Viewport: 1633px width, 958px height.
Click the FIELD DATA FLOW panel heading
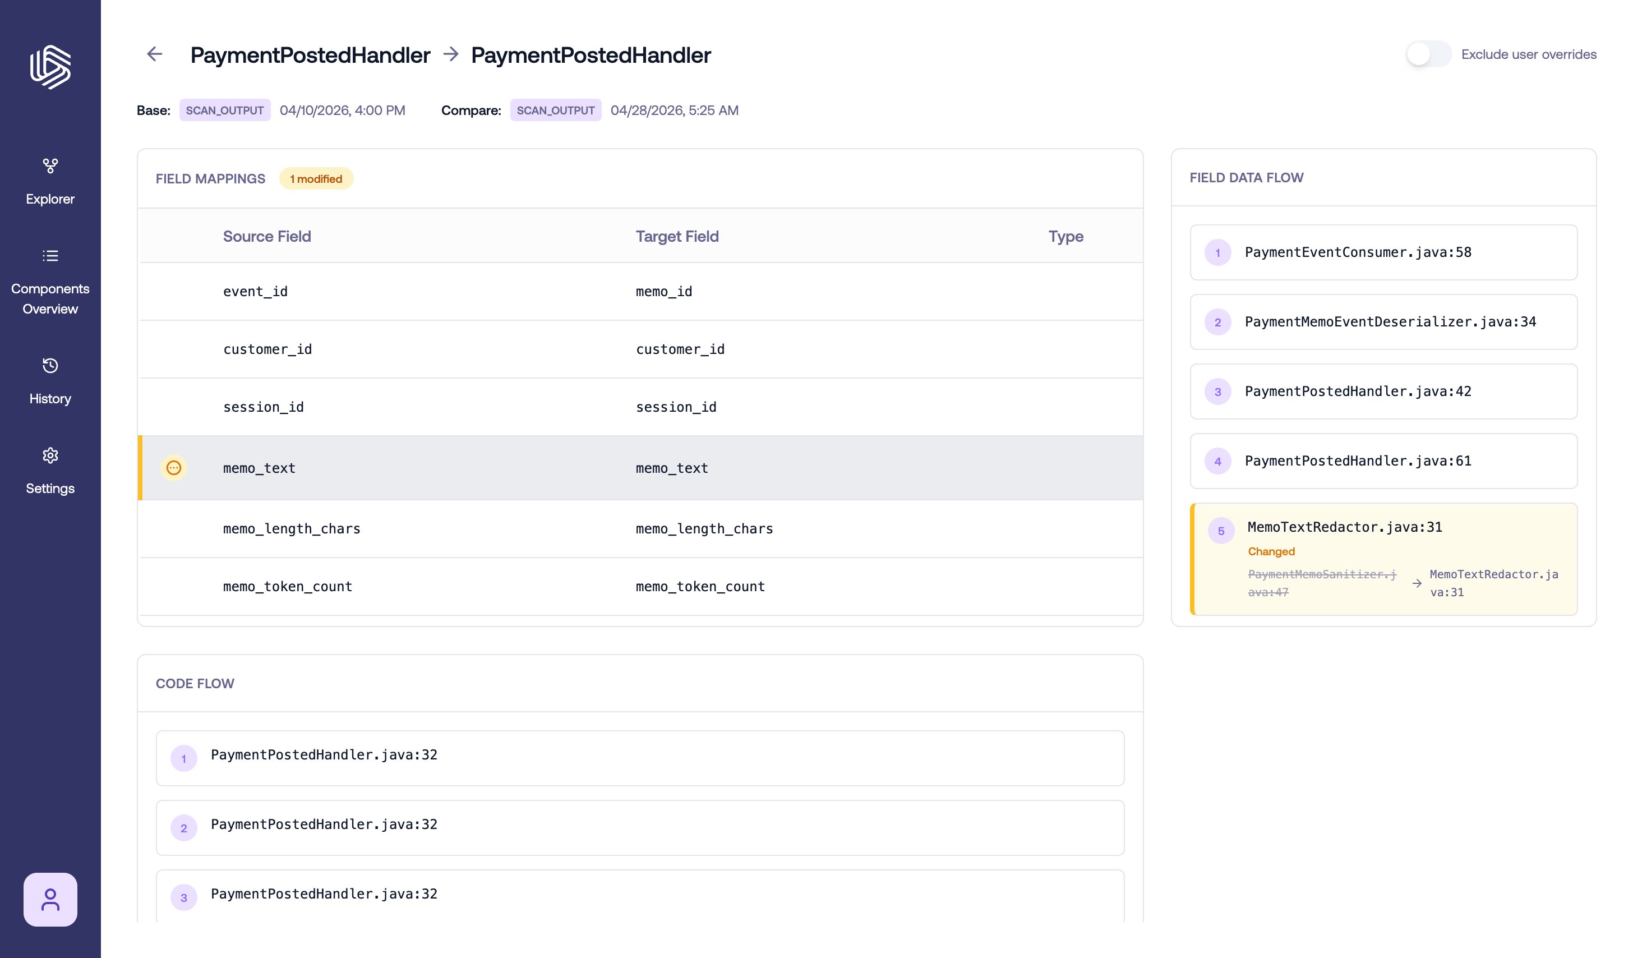pyautogui.click(x=1246, y=178)
